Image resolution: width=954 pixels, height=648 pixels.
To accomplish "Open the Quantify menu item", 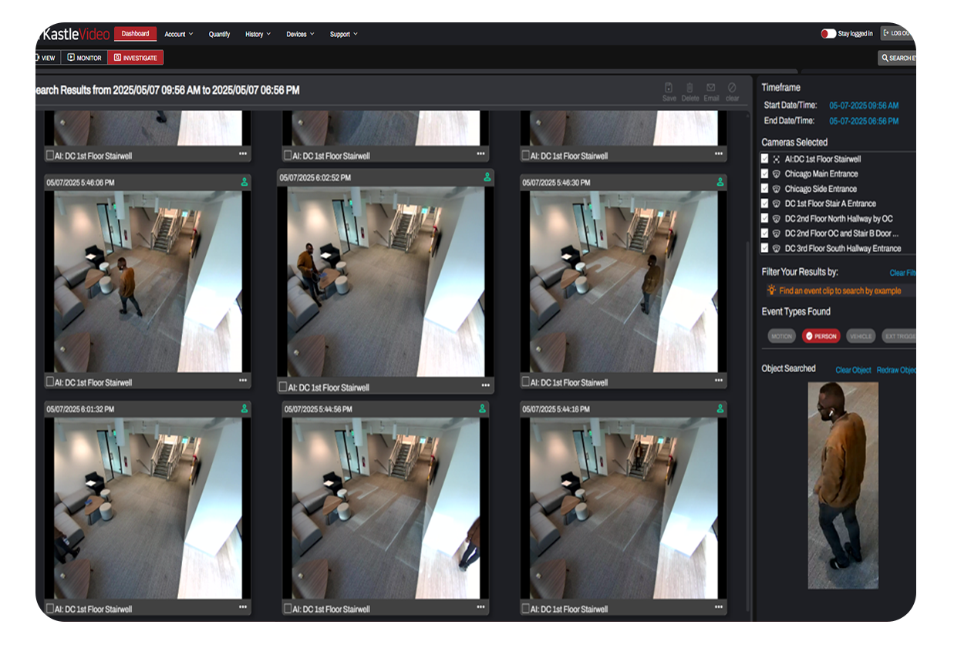I will [x=219, y=34].
